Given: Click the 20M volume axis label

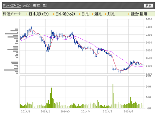Looking at the screenshot, I should coord(148,87).
